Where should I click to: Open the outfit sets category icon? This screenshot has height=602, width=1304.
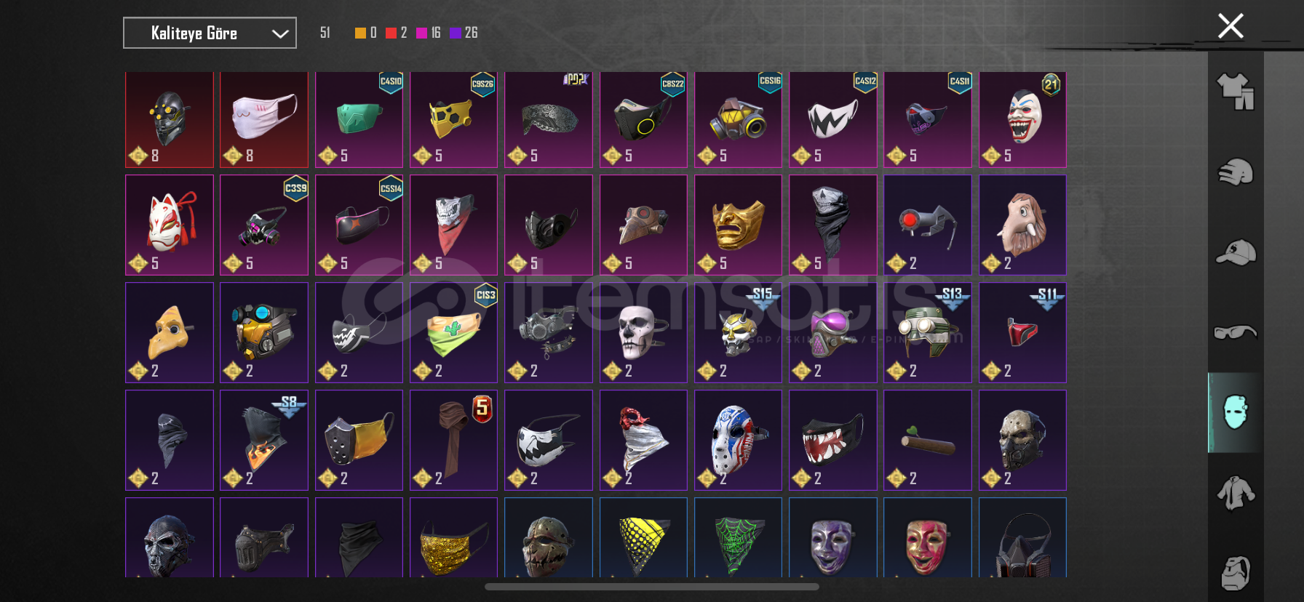click(x=1236, y=92)
